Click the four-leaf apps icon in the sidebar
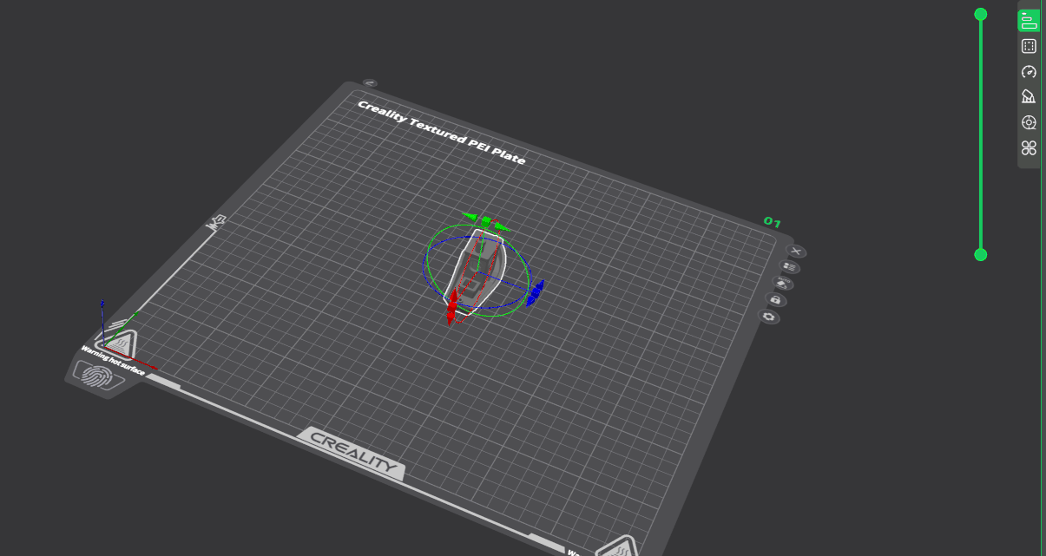Viewport: 1046px width, 556px height. point(1028,147)
